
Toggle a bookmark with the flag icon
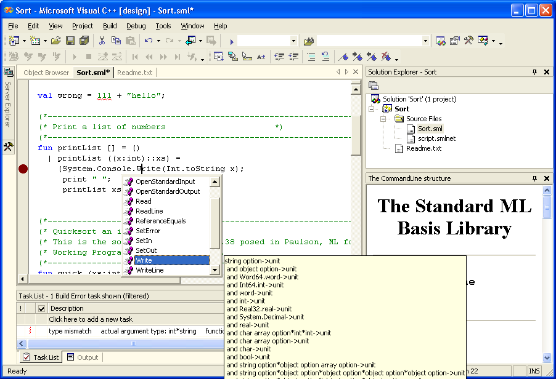[x=344, y=57]
